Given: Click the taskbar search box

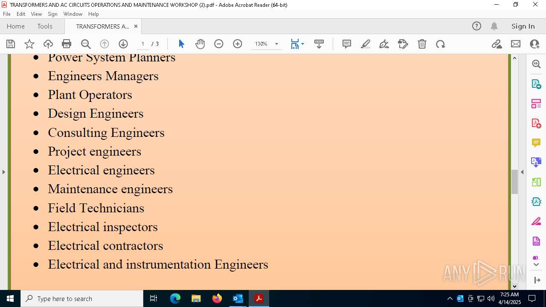Looking at the screenshot, I should pyautogui.click(x=82, y=298).
